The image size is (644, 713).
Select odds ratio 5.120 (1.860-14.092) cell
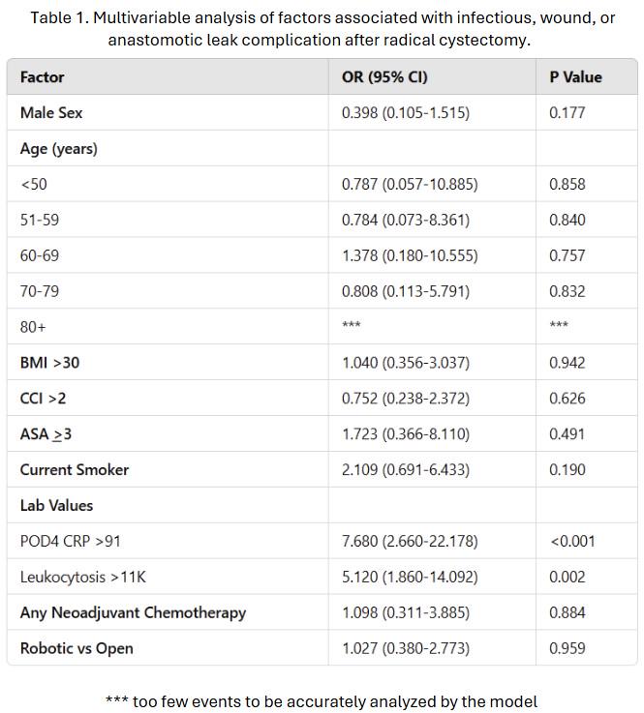tap(410, 577)
